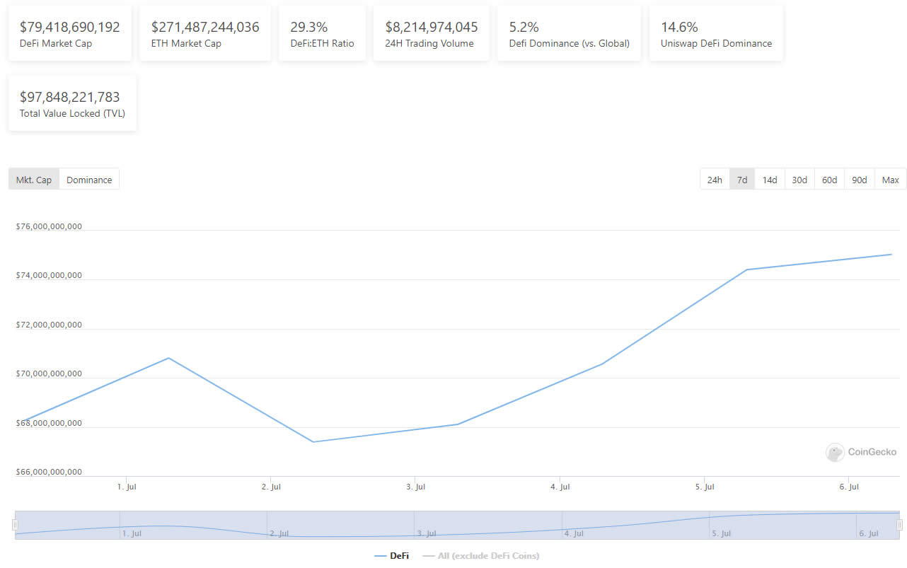Select the 90d time range
The height and width of the screenshot is (568, 907).
[859, 180]
